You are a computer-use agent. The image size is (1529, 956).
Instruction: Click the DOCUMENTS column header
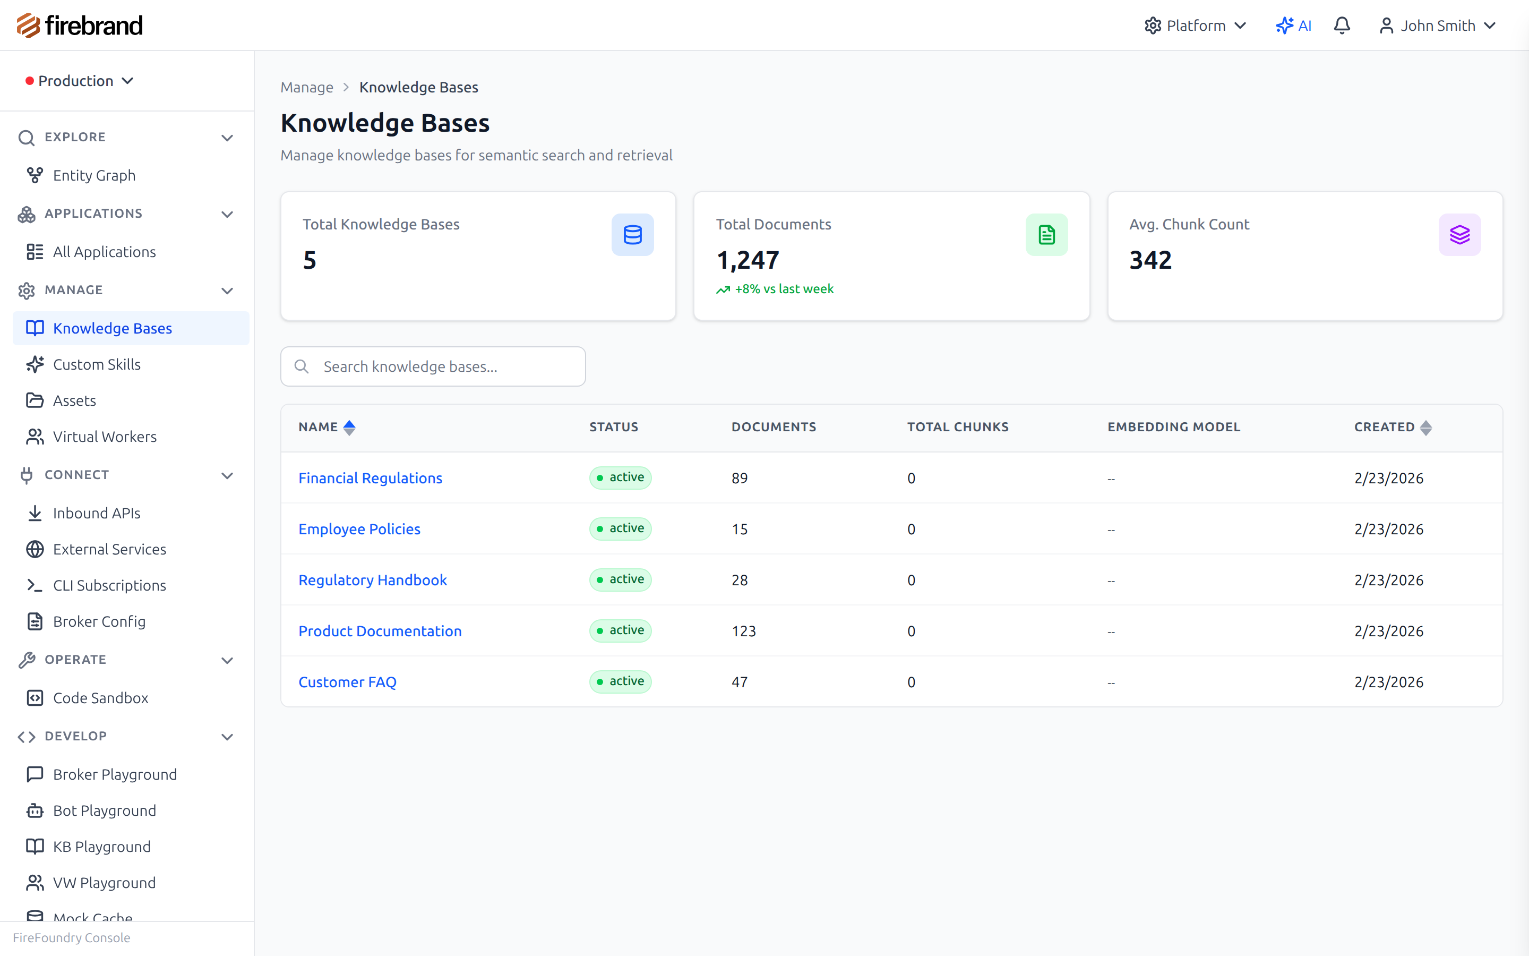[x=774, y=427]
